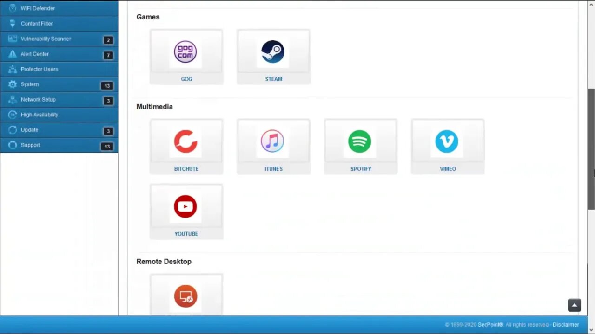The height and width of the screenshot is (334, 595).
Task: Click the Multimedia section heading
Action: pos(154,107)
